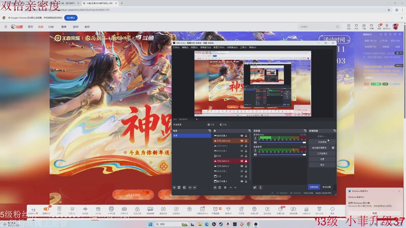This screenshot has width=406, height=228.
Task: Hide the 显示采集 4 source
Action: [x=242, y=136]
